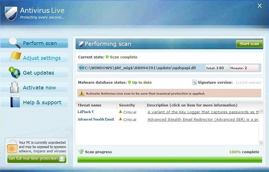Click the yellow flag settings icon

coord(16,56)
